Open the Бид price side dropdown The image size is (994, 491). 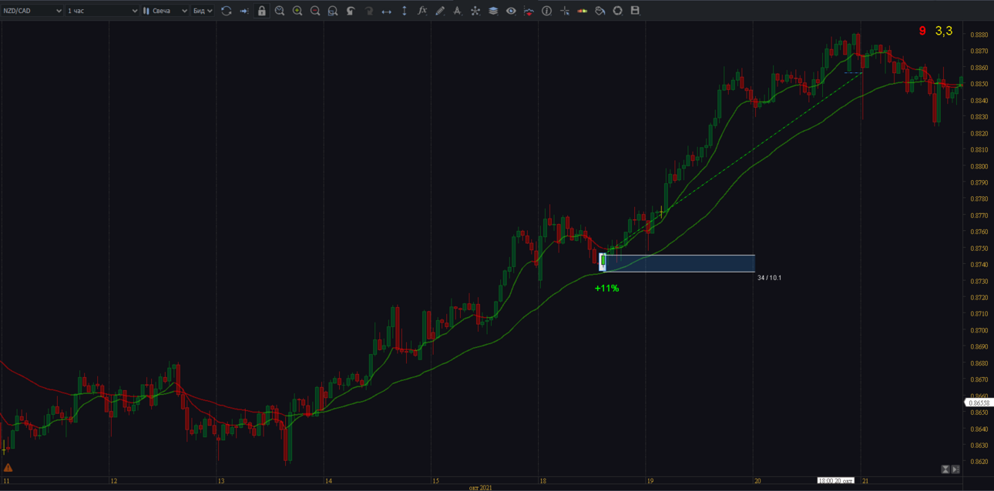(x=203, y=11)
